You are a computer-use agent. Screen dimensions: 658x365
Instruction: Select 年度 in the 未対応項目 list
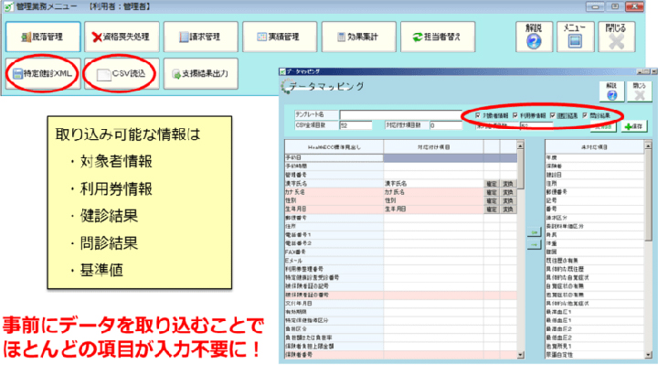[x=594, y=158]
